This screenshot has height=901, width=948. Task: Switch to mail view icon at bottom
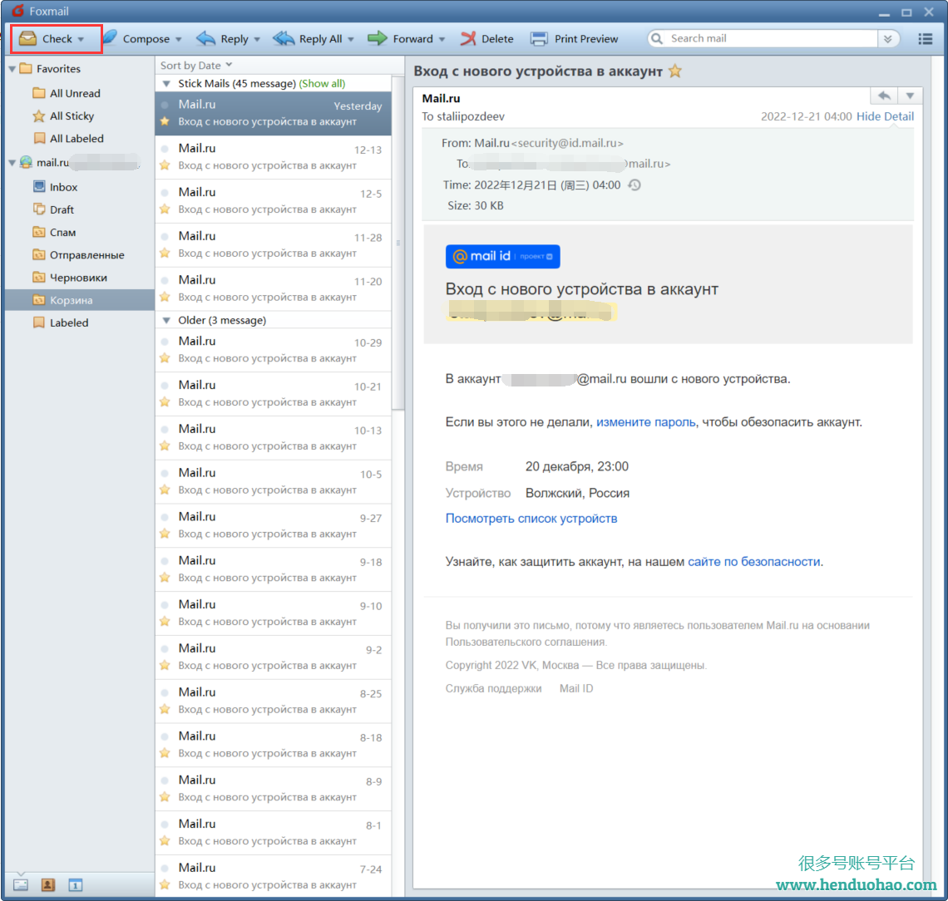click(21, 884)
